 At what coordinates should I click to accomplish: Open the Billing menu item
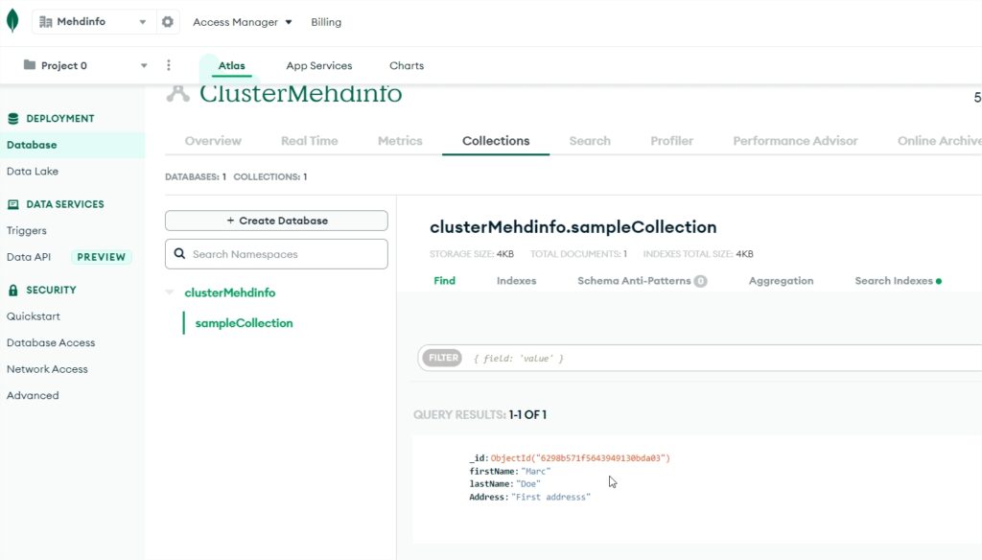point(326,22)
